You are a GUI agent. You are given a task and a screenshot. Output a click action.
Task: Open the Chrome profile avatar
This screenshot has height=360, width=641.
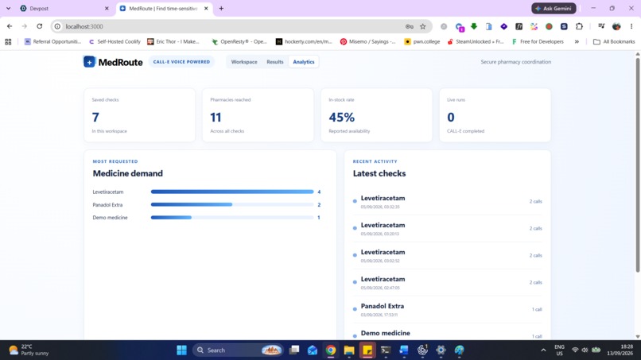(x=616, y=26)
